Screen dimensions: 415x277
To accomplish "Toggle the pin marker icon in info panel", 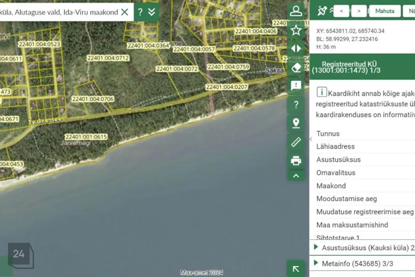I will click(x=322, y=11).
